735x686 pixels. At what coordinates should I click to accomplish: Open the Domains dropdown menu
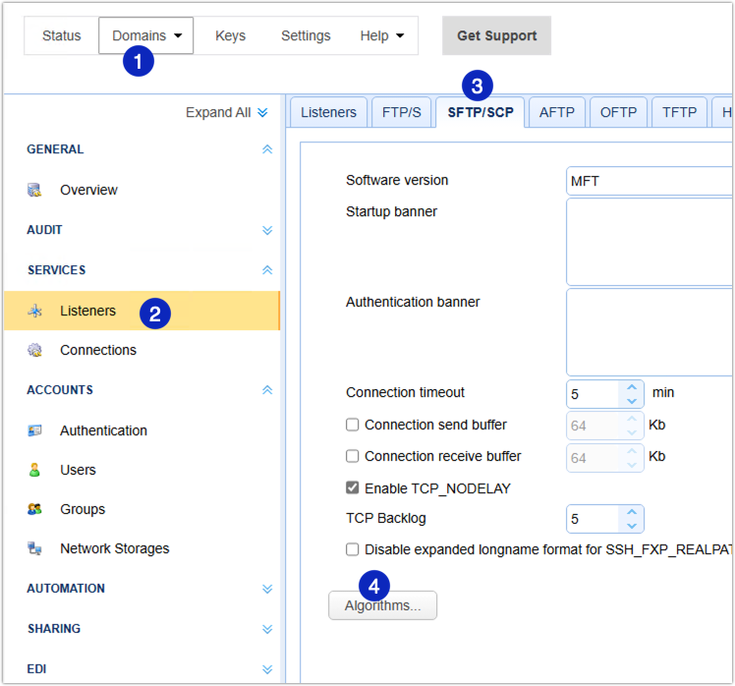click(x=145, y=35)
